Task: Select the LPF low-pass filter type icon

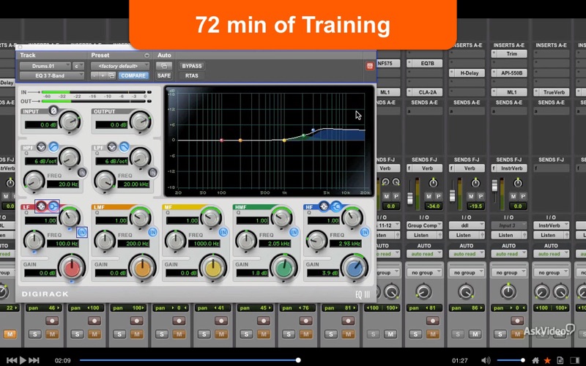Action: coord(124,147)
